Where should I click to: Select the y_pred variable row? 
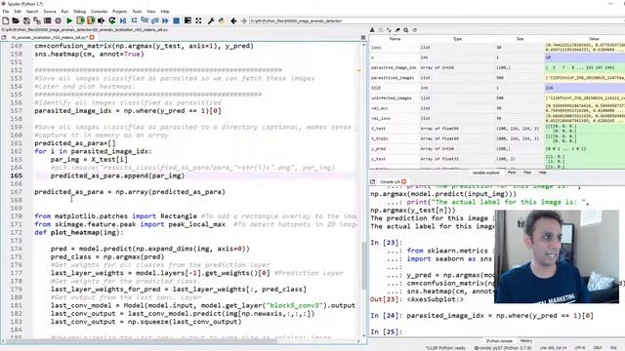point(497,149)
